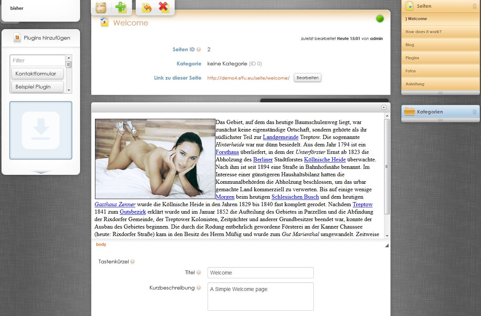Follow the Gasthaus Zenner link

tap(115, 204)
